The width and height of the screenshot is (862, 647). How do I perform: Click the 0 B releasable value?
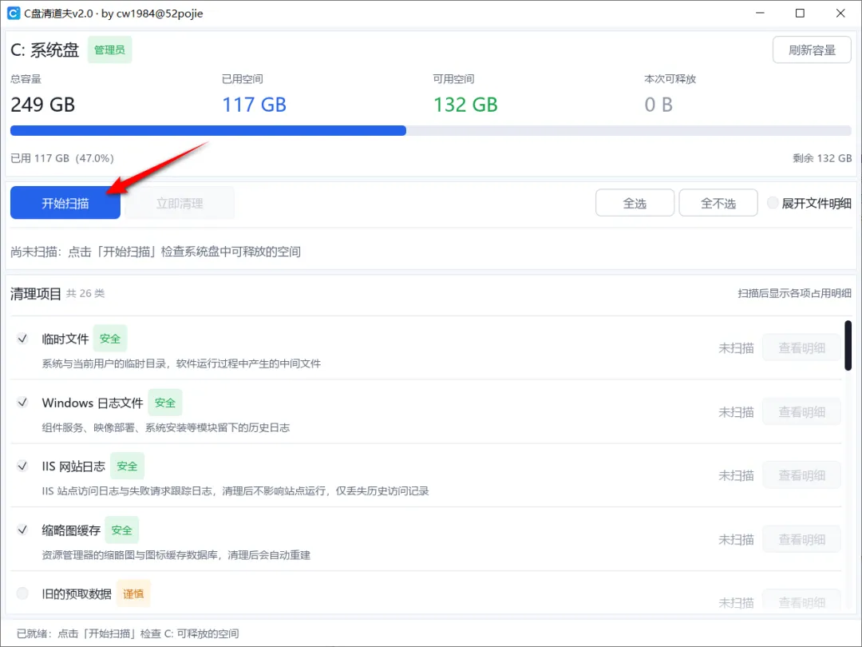(658, 105)
